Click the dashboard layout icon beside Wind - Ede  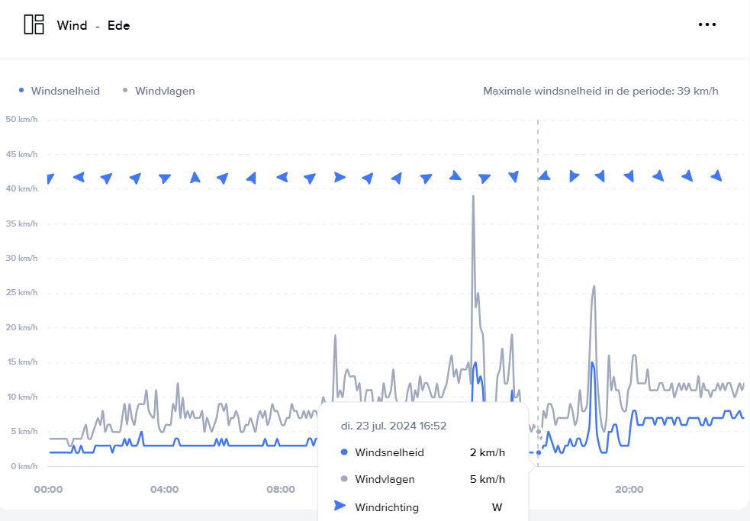34,24
